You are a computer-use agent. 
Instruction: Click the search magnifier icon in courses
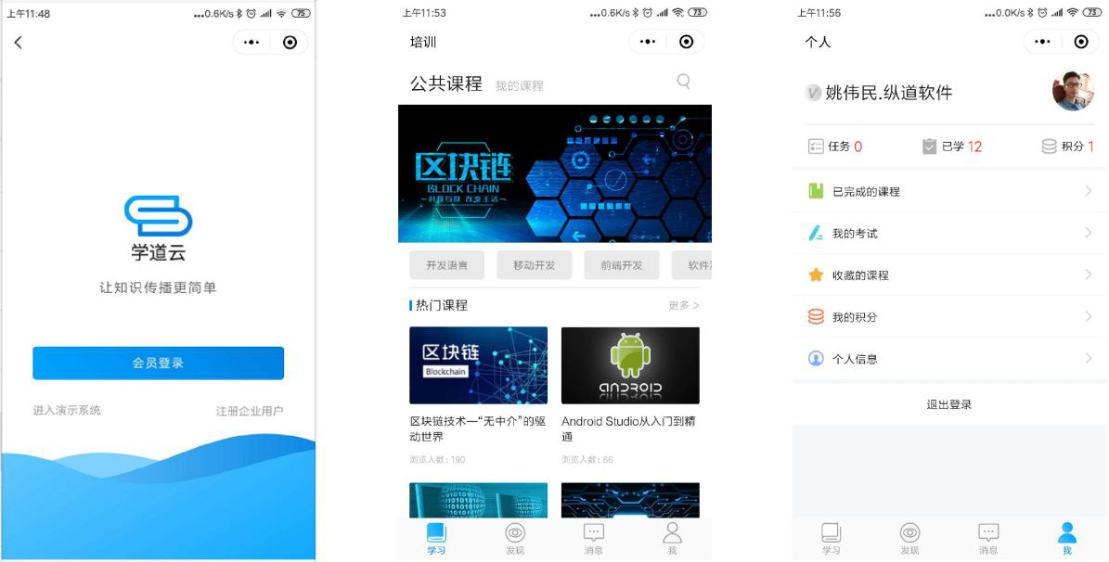pyautogui.click(x=683, y=82)
